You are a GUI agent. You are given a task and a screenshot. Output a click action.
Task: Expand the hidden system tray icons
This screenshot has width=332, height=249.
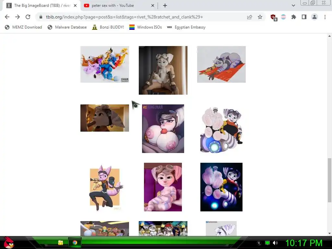click(x=259, y=243)
